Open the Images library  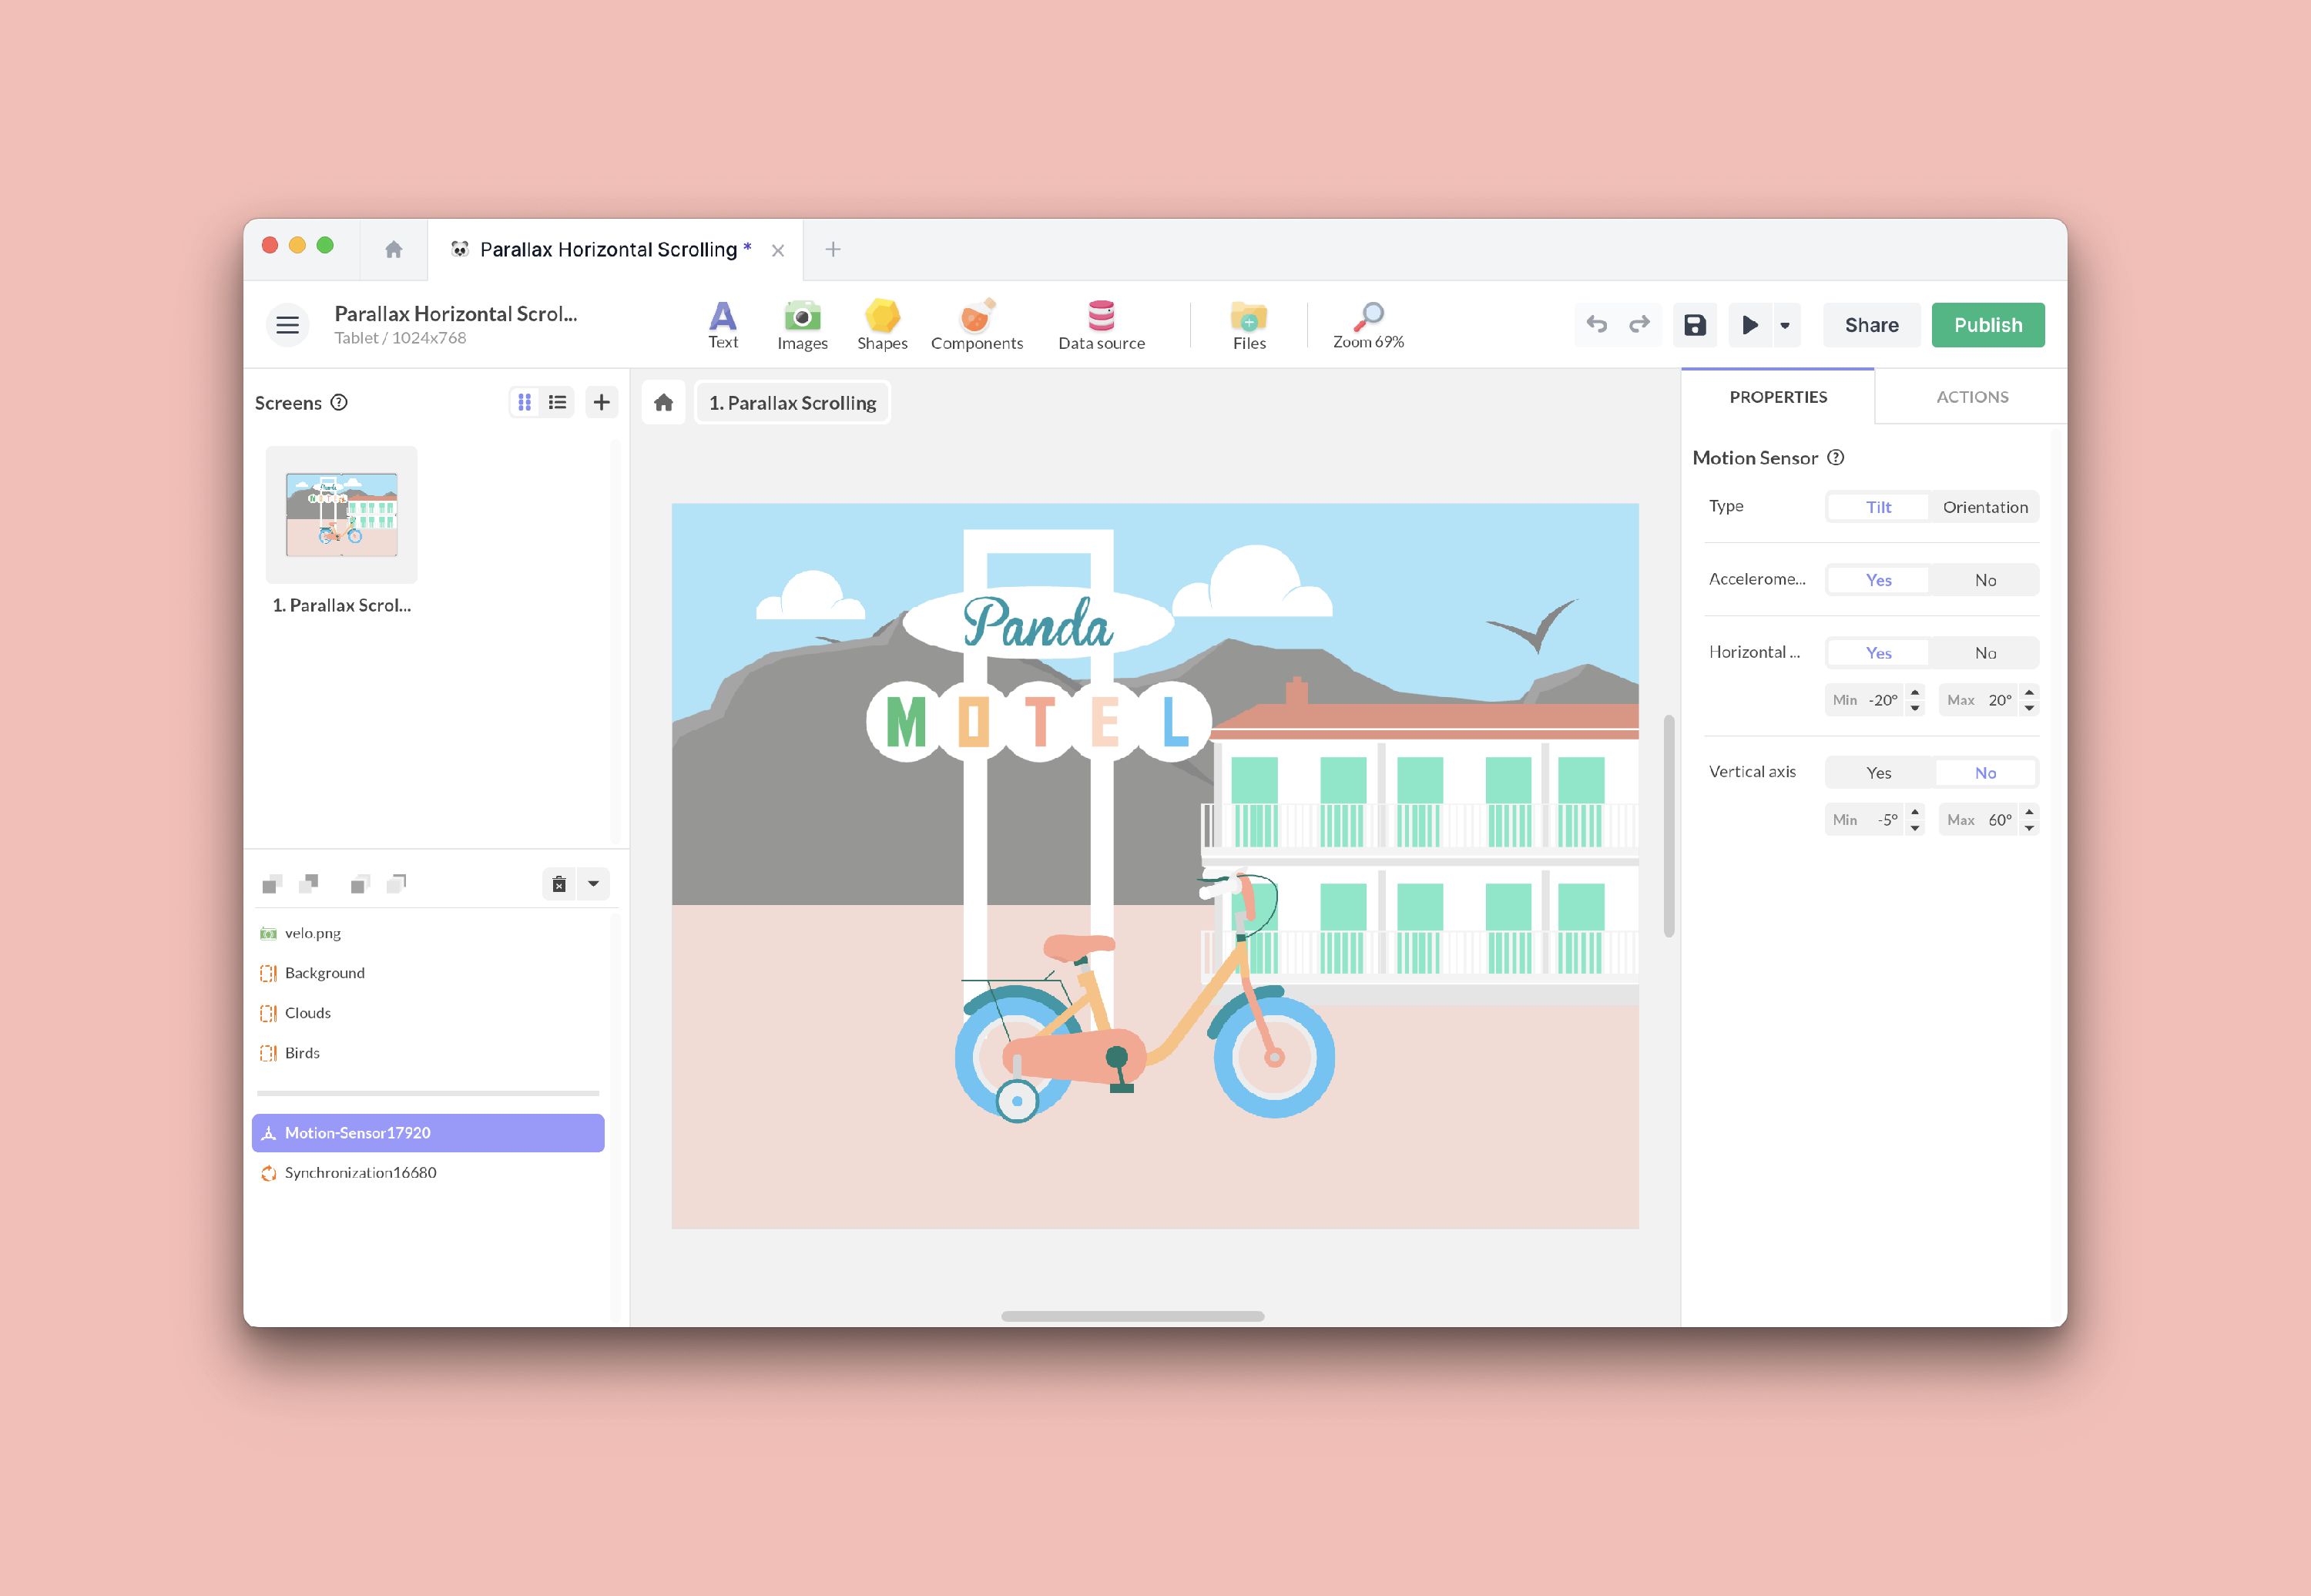click(x=802, y=324)
